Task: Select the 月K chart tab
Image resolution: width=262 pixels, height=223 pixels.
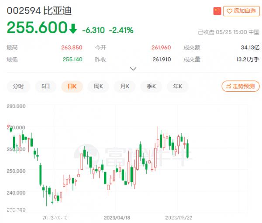Action: 124,86
